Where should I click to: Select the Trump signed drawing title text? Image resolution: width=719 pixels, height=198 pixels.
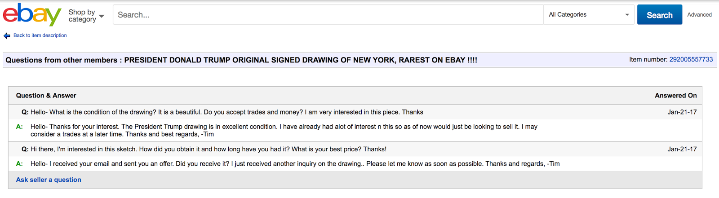pyautogui.click(x=301, y=60)
